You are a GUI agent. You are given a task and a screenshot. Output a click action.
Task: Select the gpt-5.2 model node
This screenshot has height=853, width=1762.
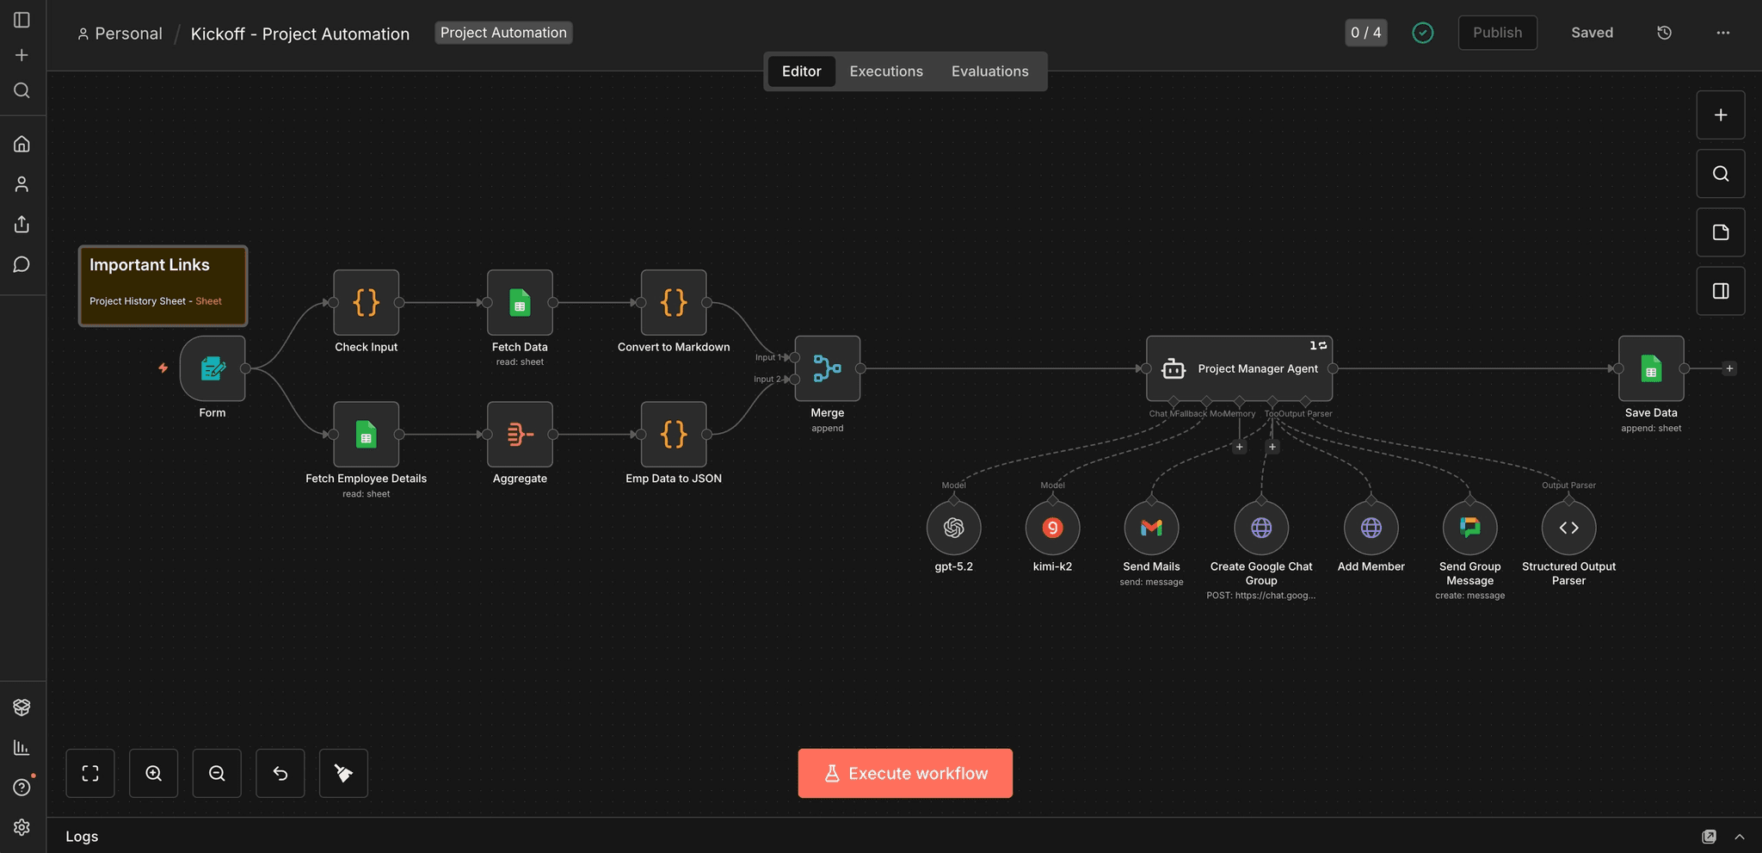[952, 528]
